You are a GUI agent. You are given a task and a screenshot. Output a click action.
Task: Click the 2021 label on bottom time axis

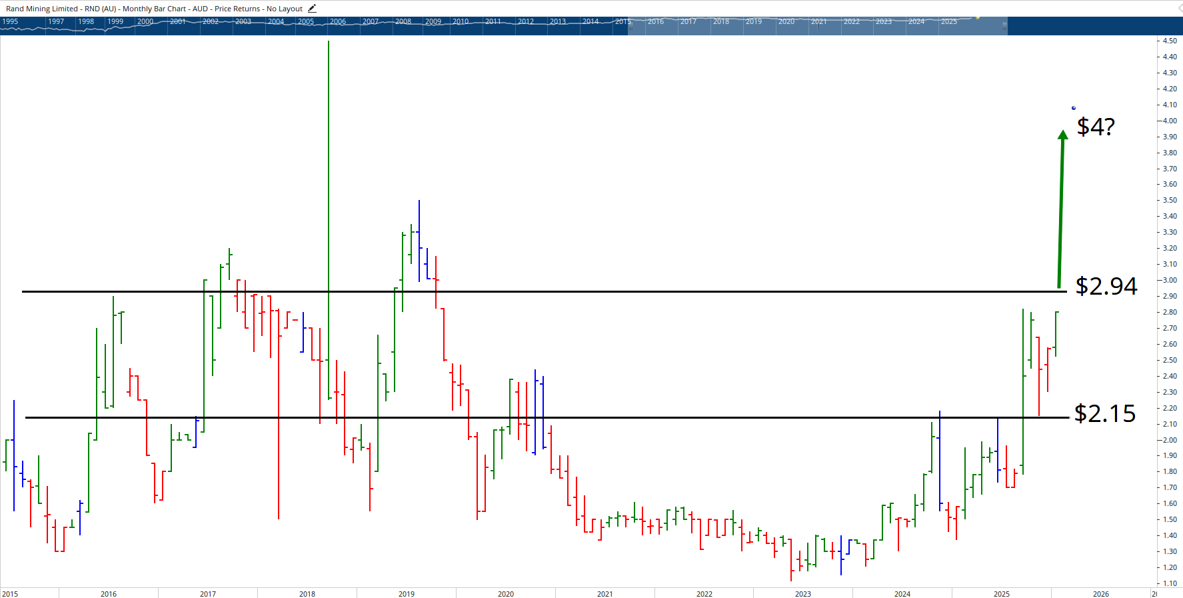tap(605, 593)
